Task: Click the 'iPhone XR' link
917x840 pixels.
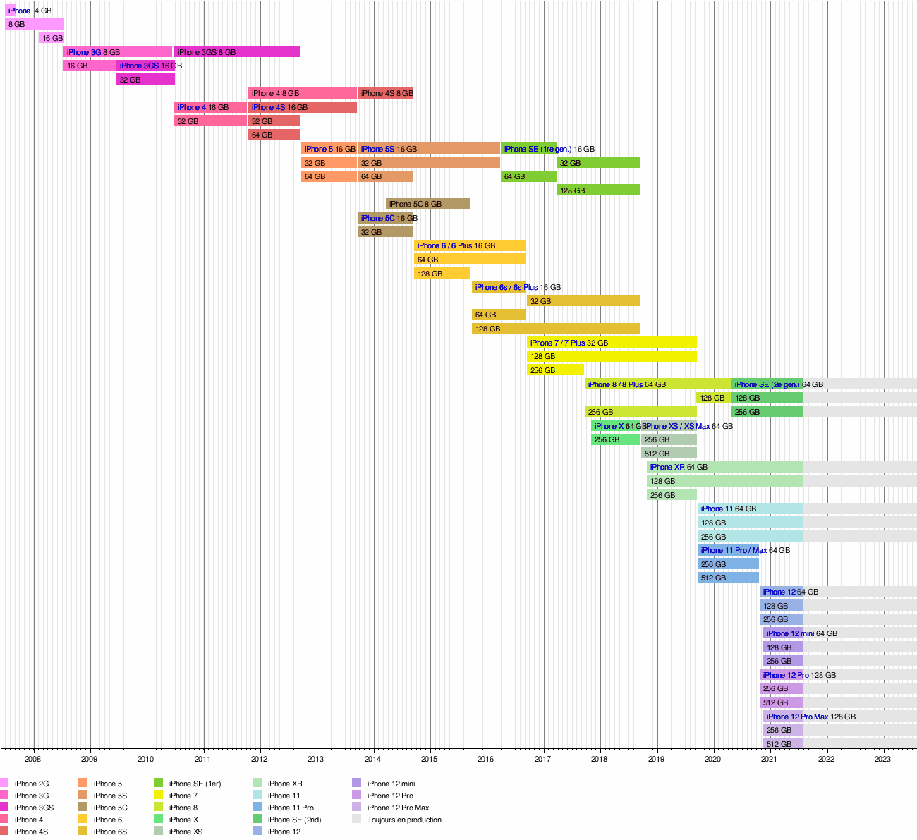Action: pyautogui.click(x=667, y=467)
